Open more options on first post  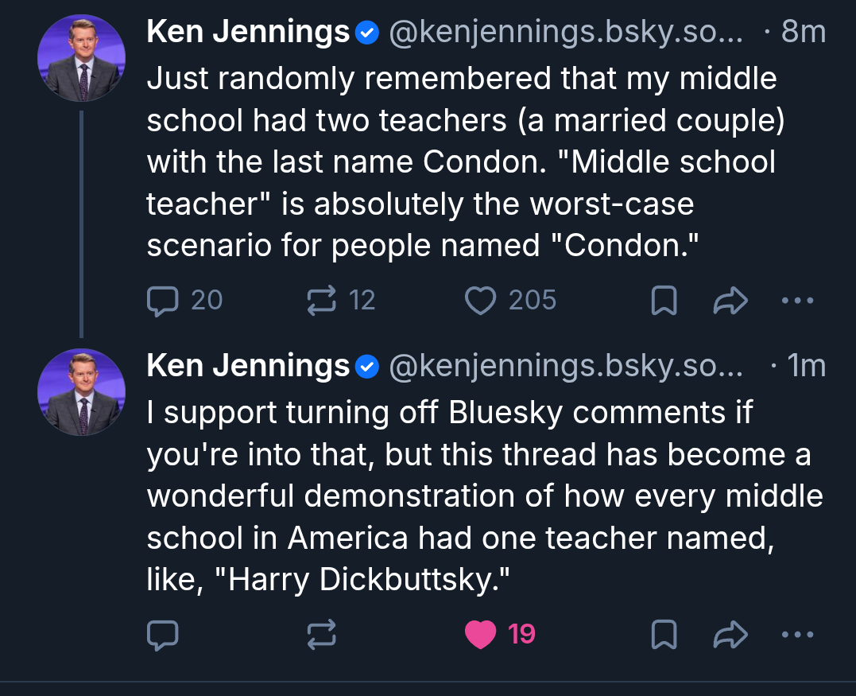[797, 301]
